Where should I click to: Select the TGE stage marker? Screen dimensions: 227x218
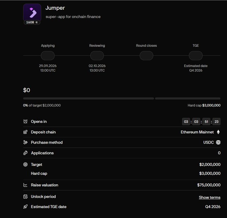(196, 56)
